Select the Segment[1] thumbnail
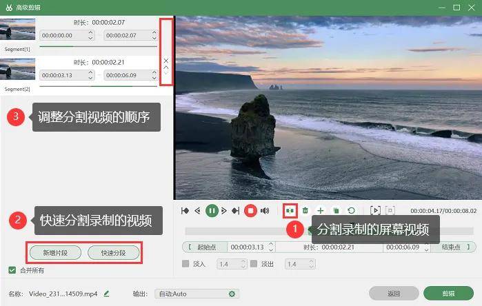Viewport: 482px width, 306px height. [x=17, y=29]
